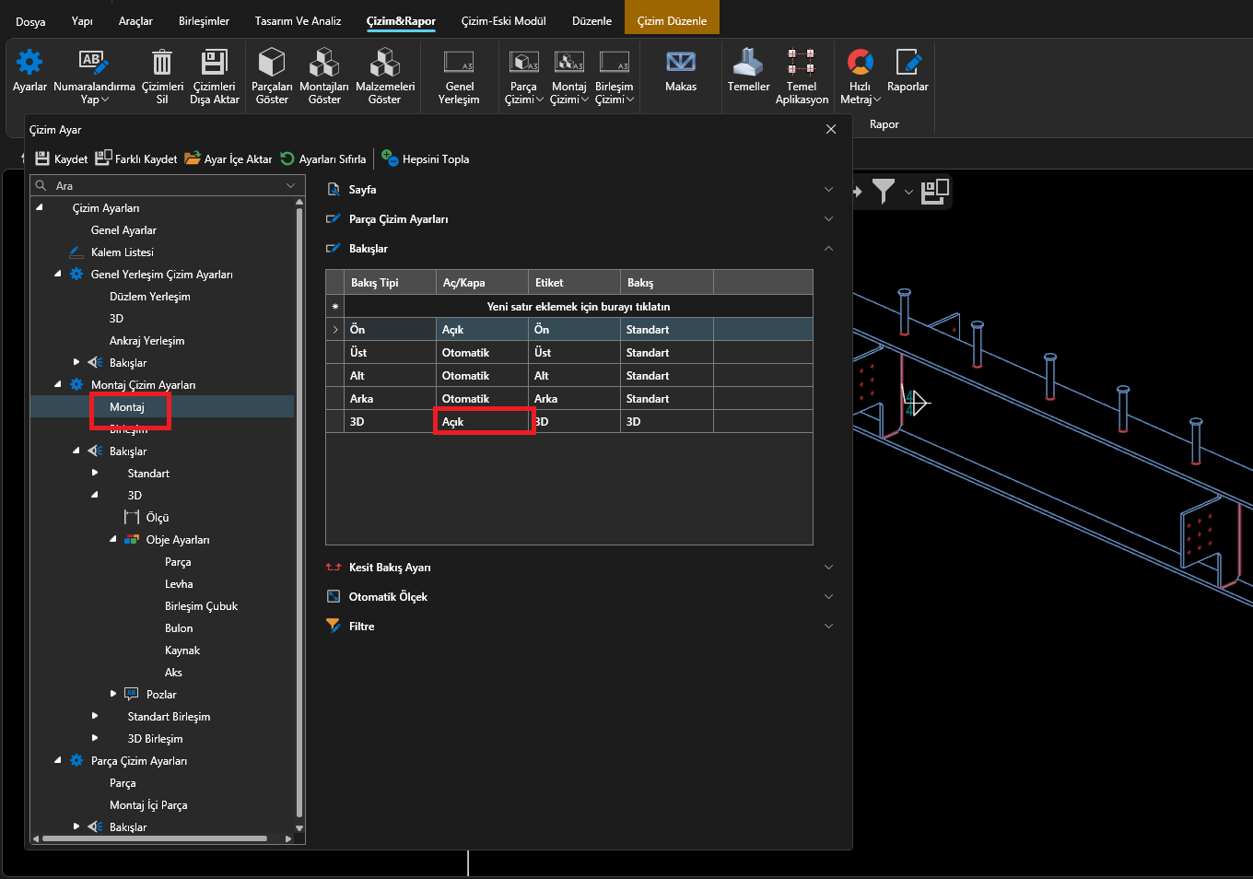Open the Temel Aplikasyon tool
The image size is (1253, 879).
[801, 64]
